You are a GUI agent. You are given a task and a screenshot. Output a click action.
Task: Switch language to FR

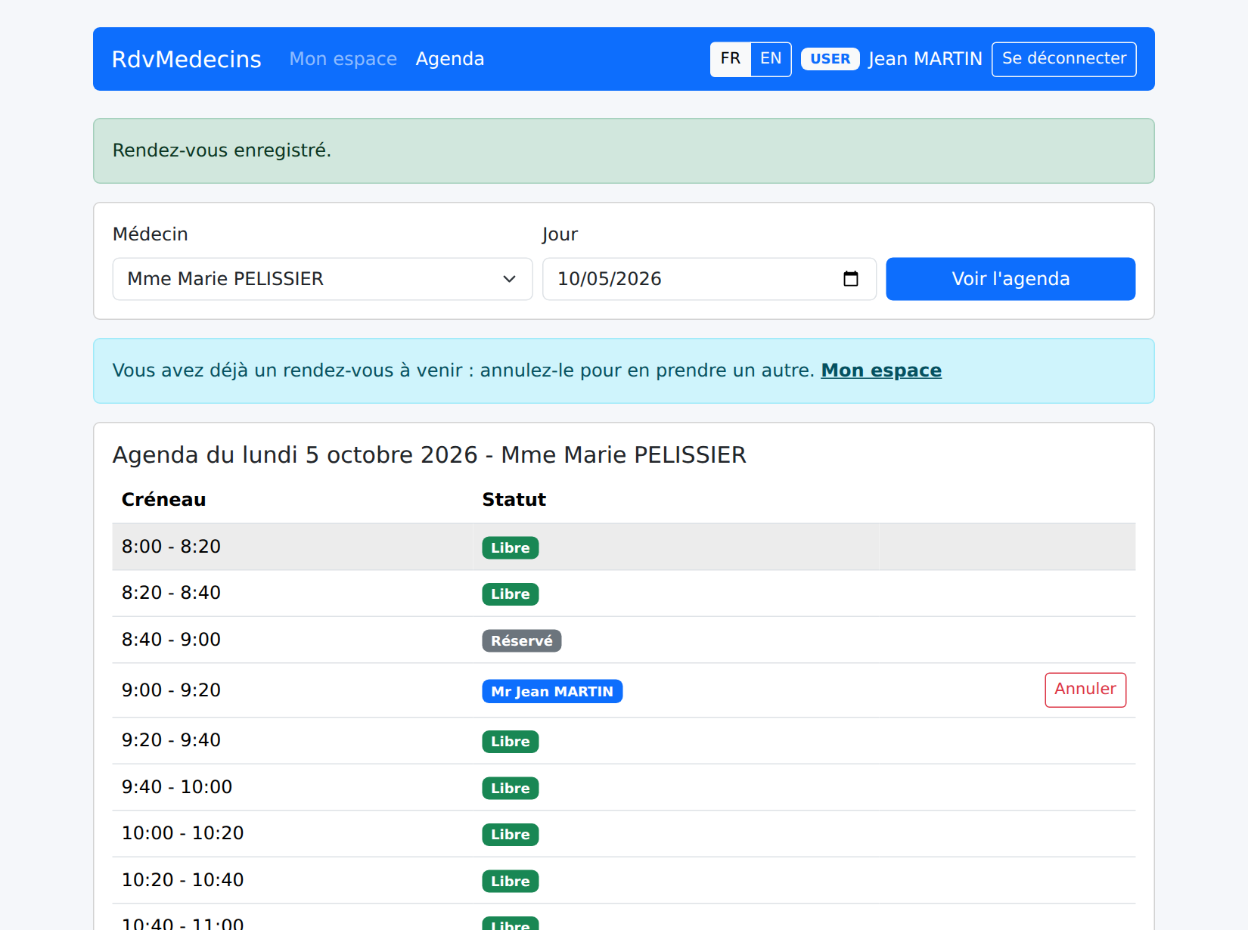click(731, 59)
